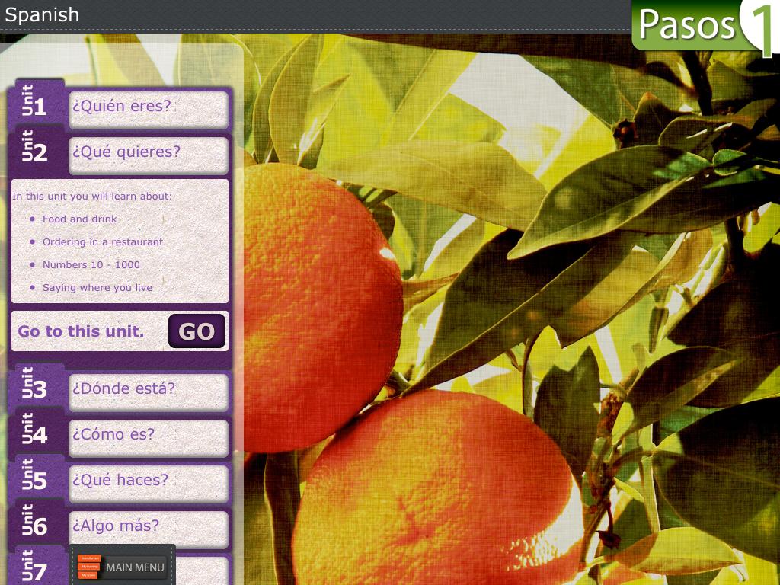Click the Pasos 1 logo

click(x=705, y=25)
